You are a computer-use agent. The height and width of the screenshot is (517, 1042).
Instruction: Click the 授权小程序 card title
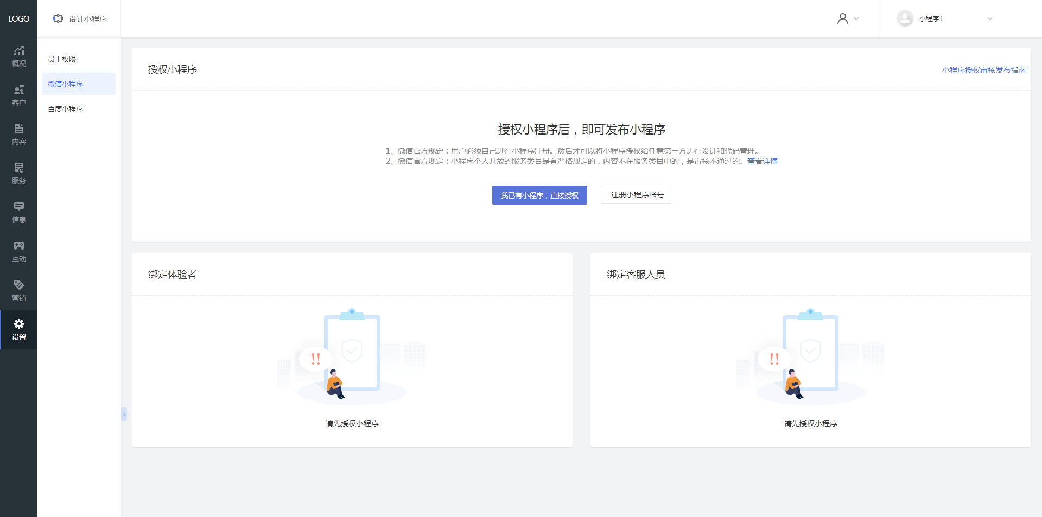pos(173,69)
